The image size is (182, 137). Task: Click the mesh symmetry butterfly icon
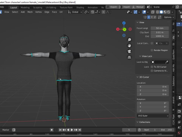pyautogui.click(x=145, y=17)
